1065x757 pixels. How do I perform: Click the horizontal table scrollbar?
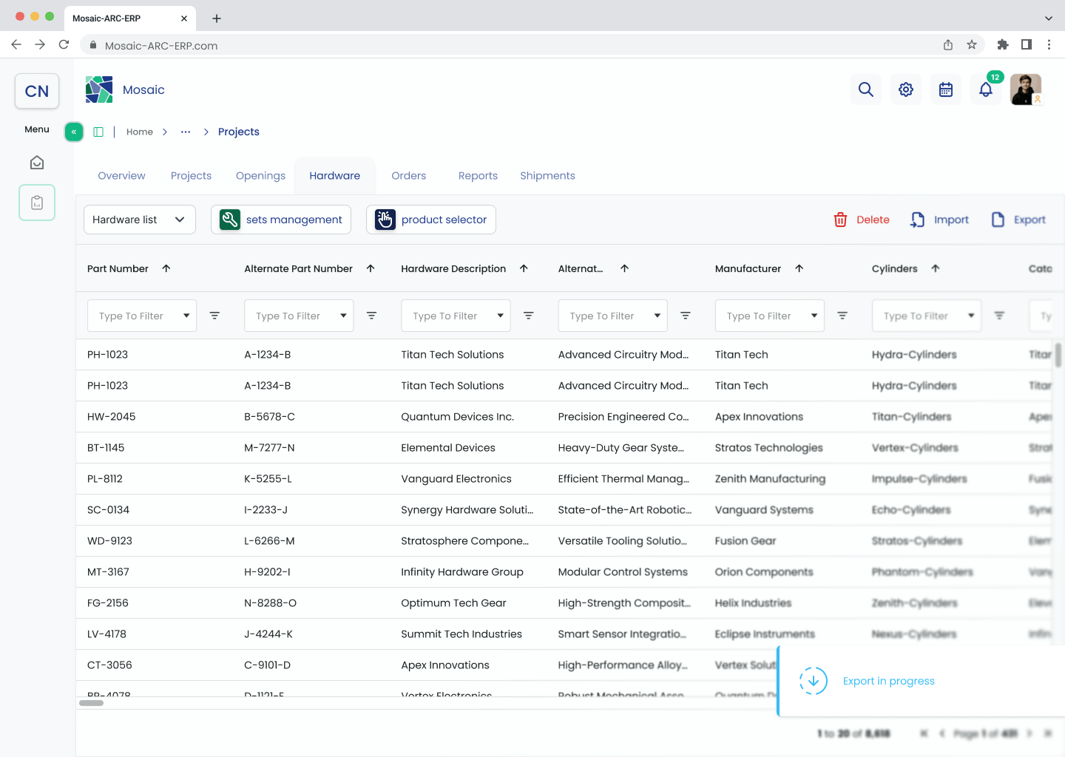[92, 703]
